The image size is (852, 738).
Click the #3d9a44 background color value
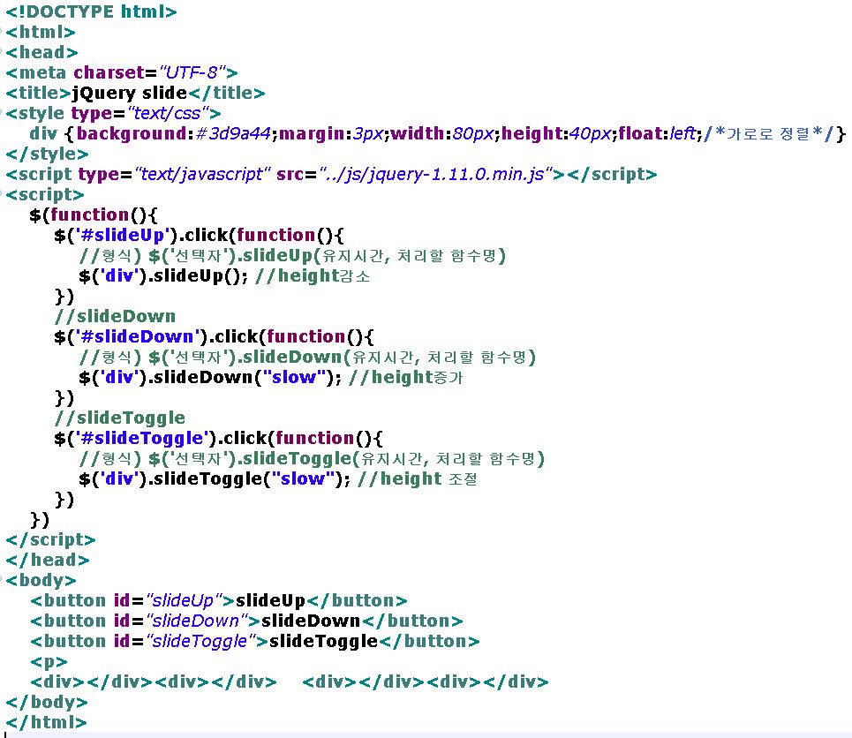pos(233,133)
